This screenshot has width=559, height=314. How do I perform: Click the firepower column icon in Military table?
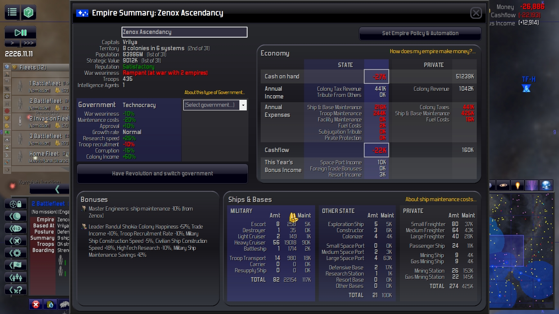293,217
